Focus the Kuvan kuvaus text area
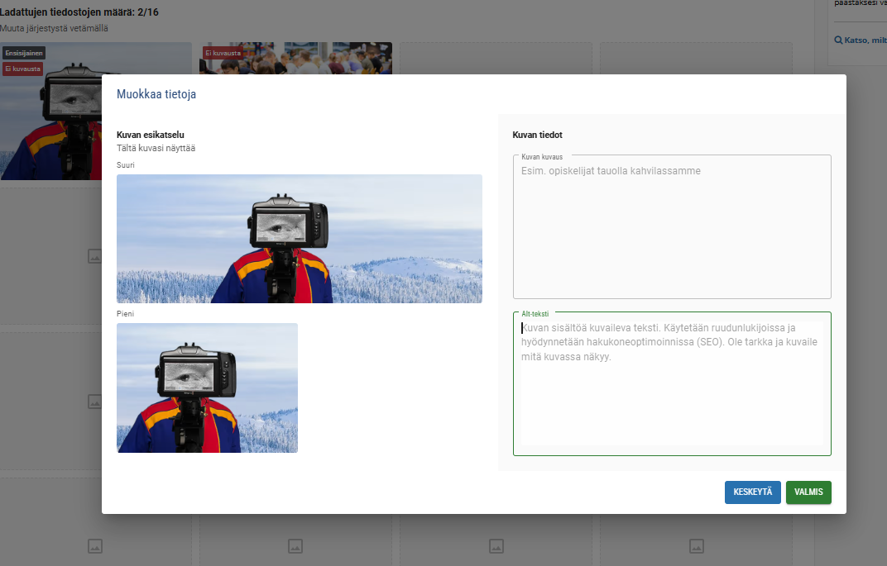Image resolution: width=887 pixels, height=566 pixels. tap(672, 226)
